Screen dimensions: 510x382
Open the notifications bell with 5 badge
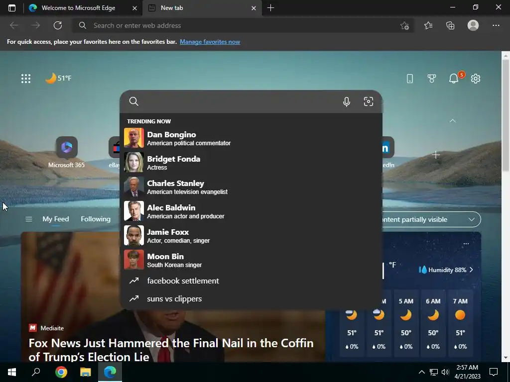pos(454,78)
